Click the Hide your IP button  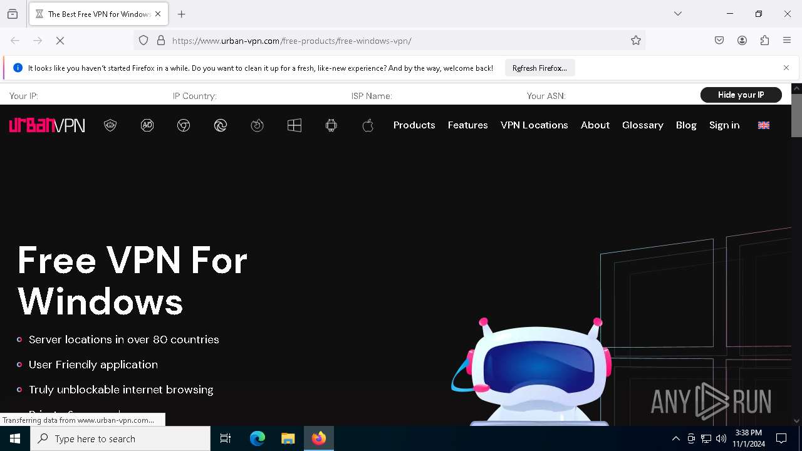[741, 95]
